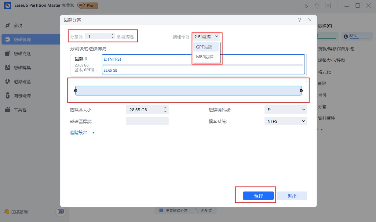Open the 檔案系統 NTFS dropdown
This screenshot has height=222, width=376.
286,121
